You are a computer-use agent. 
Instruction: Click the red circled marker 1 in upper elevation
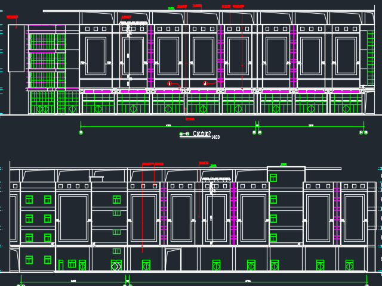(170, 83)
